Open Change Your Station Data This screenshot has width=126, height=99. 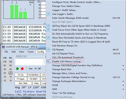(x=66, y=6)
